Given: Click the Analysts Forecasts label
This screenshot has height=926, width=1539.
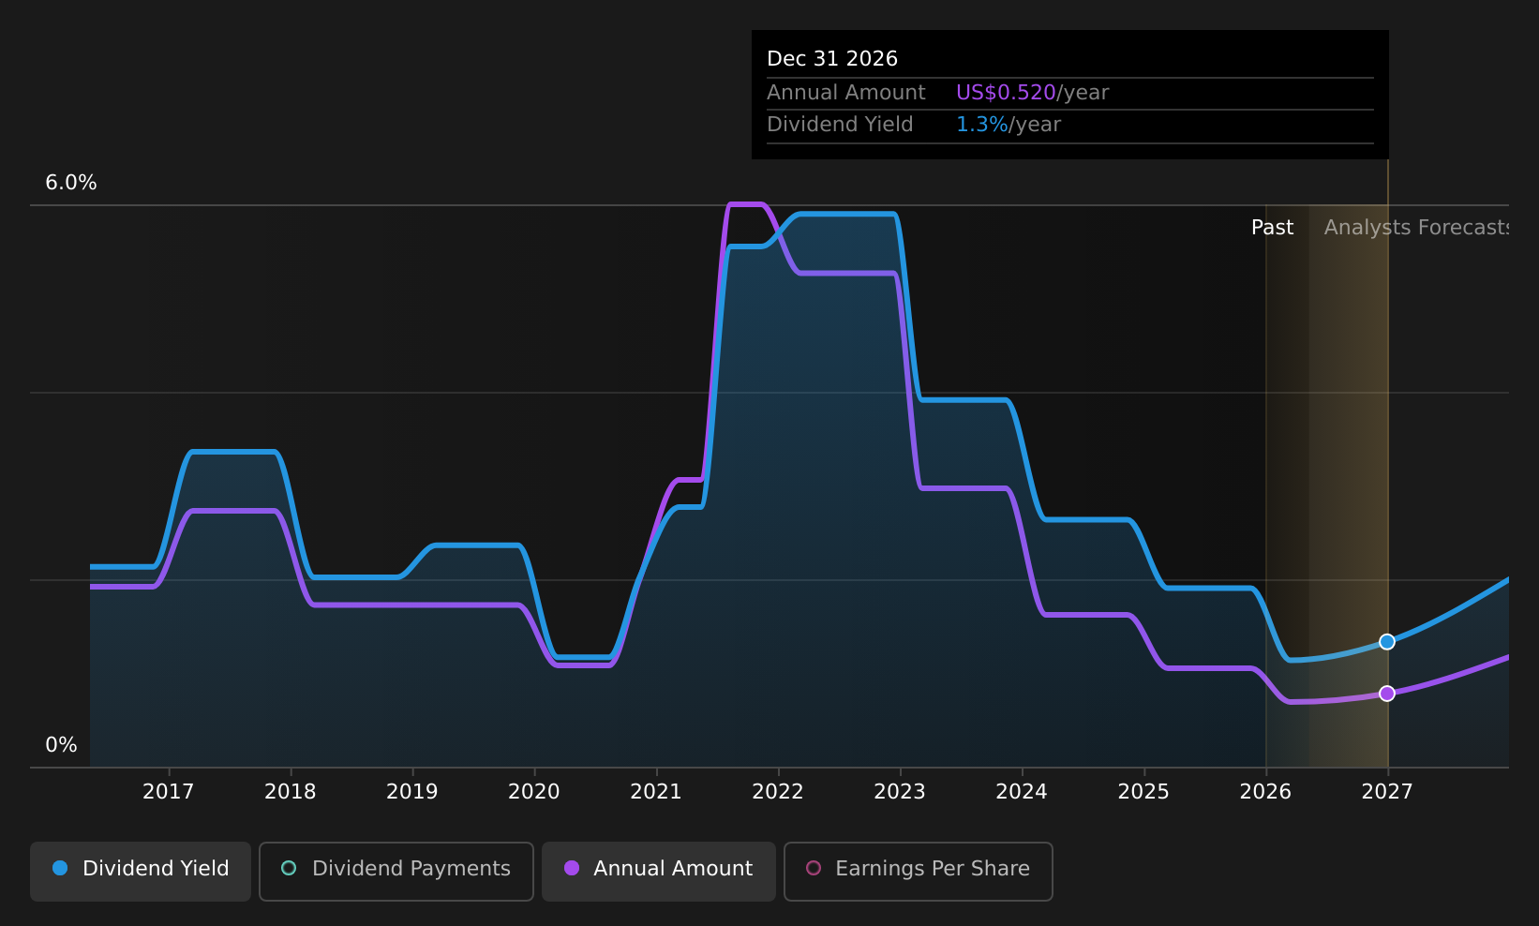Looking at the screenshot, I should point(1416,228).
